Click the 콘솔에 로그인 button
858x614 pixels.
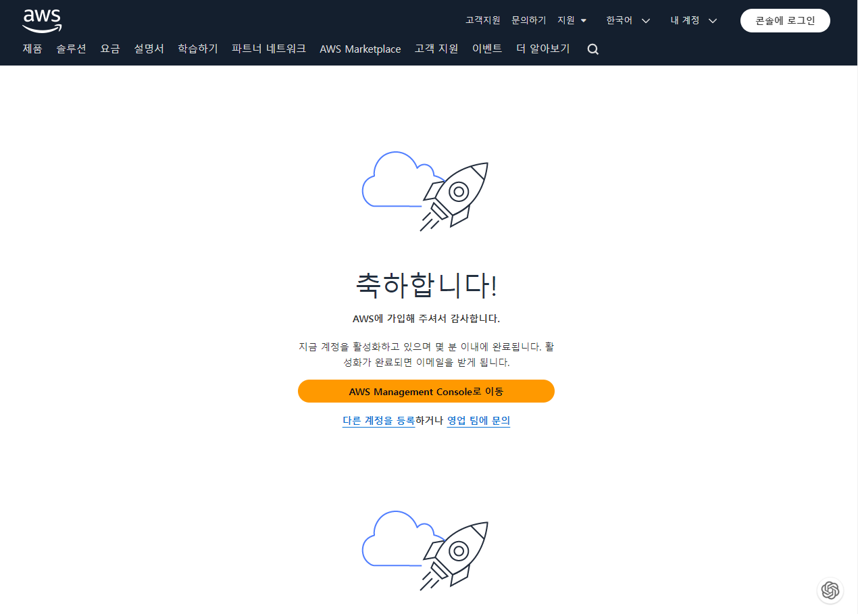(785, 21)
